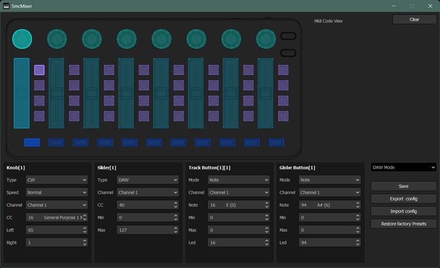Screen dimensions: 440x268
Task: Select the eighth rotary knob on the right
Action: [266, 39]
